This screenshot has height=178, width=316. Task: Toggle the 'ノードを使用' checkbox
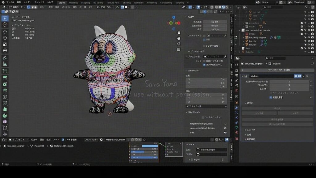pyautogui.click(x=63, y=140)
